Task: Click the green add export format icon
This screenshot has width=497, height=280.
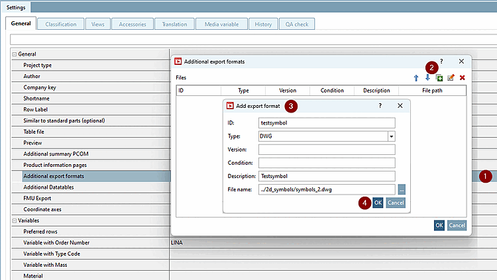Action: [439, 78]
